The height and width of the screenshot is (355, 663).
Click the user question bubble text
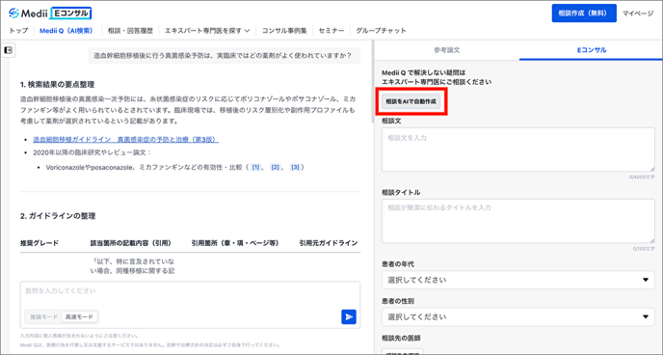[223, 55]
